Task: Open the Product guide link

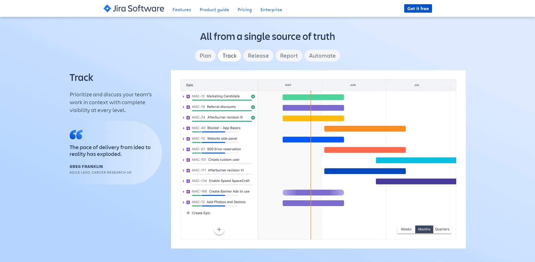Action: tap(214, 10)
